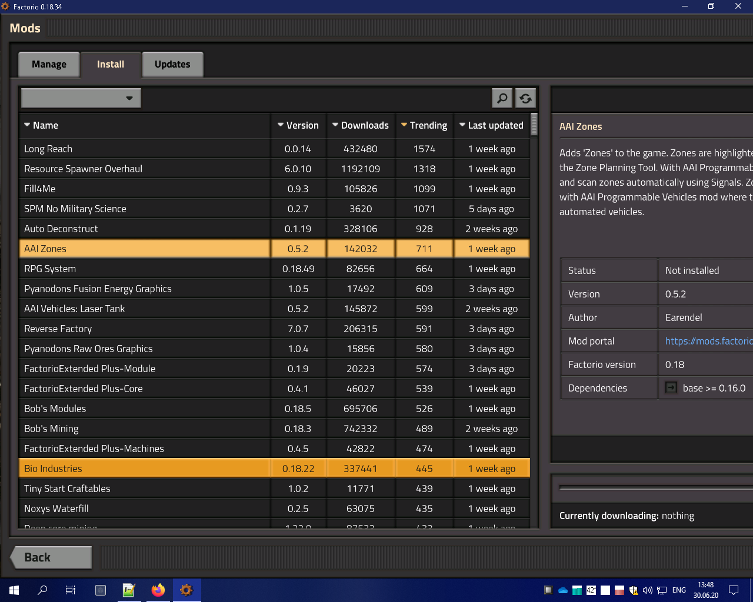The image size is (753, 602).
Task: Open the mod search magnifier button
Action: pos(502,98)
